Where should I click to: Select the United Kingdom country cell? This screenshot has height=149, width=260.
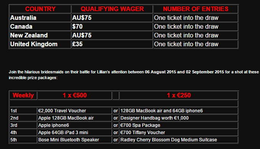pos(41,44)
